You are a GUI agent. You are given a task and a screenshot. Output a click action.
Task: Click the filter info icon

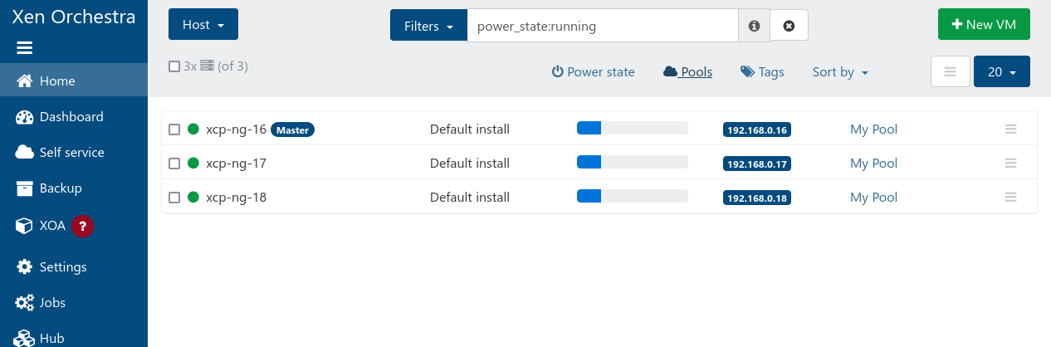pyautogui.click(x=754, y=26)
